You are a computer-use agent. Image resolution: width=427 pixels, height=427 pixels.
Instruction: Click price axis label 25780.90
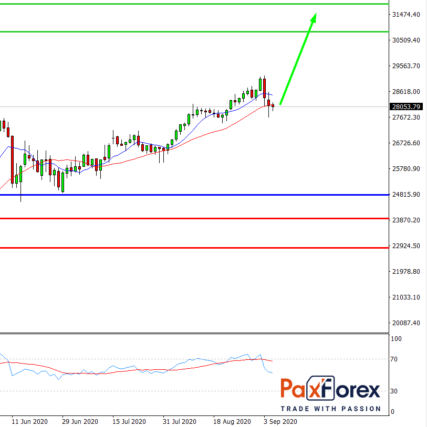point(406,169)
